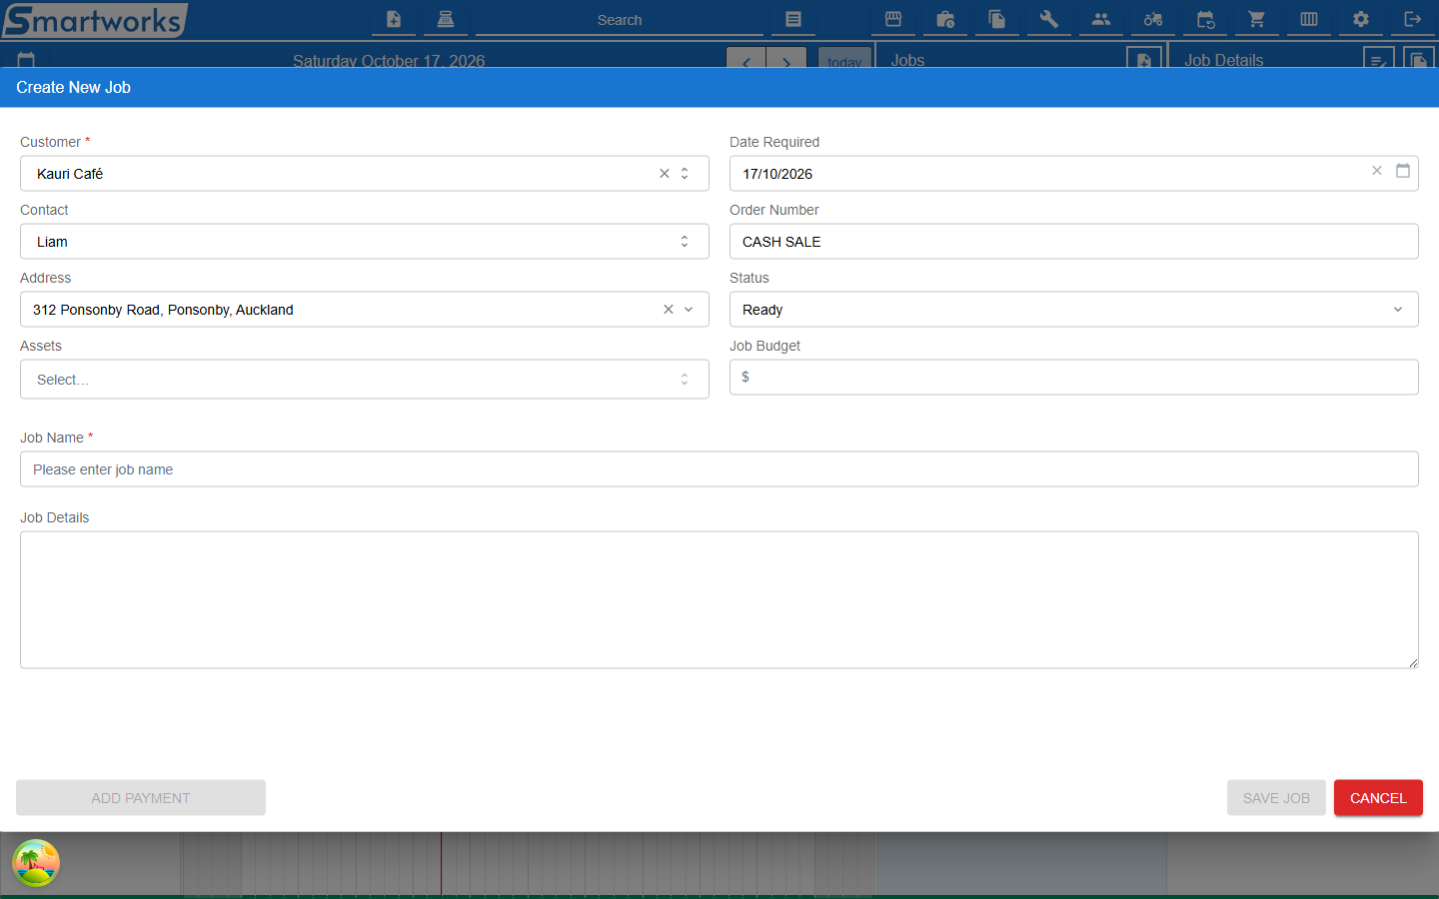Open the columns view icon
The width and height of the screenshot is (1439, 899).
(1309, 19)
